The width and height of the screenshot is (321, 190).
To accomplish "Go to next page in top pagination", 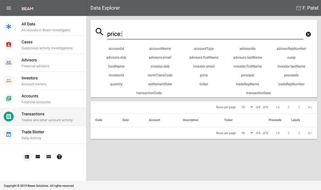I will coord(299,107).
